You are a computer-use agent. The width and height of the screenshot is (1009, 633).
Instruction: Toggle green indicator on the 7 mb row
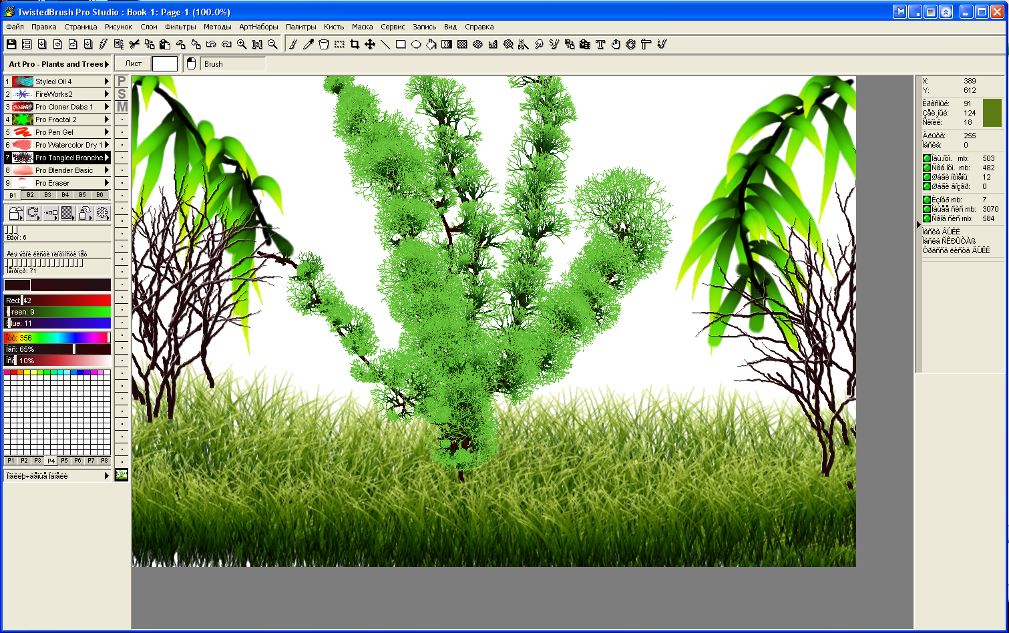[x=927, y=200]
